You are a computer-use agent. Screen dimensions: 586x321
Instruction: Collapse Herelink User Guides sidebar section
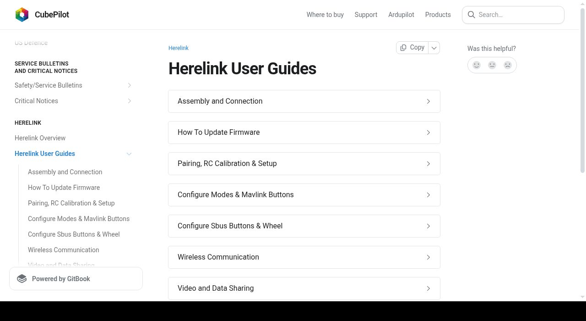(x=129, y=154)
